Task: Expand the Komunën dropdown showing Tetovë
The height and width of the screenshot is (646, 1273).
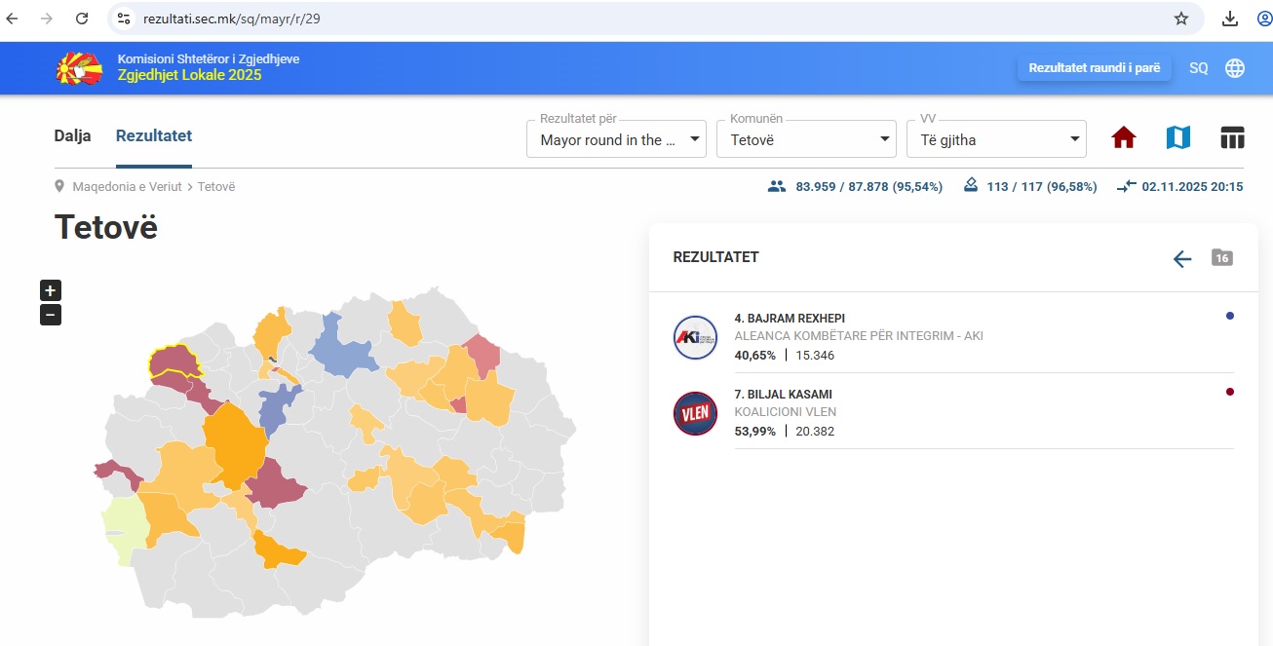Action: [806, 139]
